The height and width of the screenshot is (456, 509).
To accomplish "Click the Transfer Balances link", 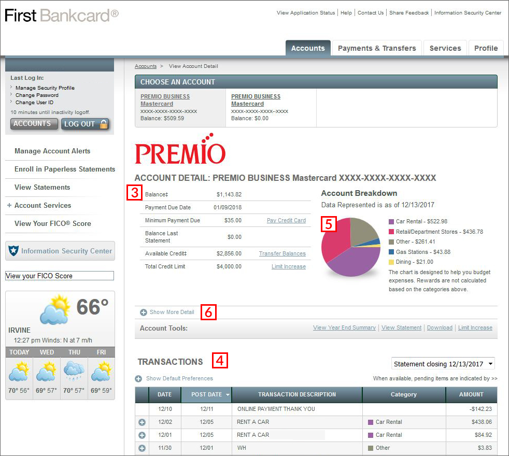I will 282,253.
